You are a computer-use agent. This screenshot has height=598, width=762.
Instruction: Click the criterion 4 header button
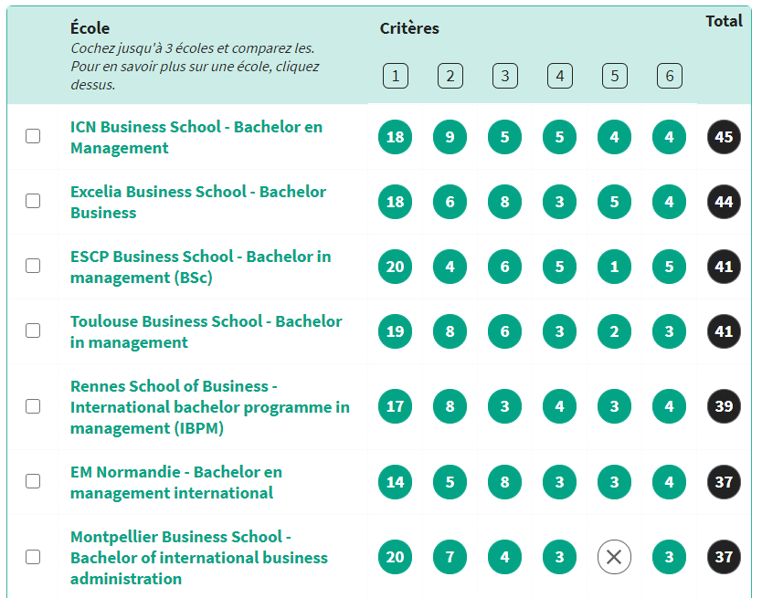pyautogui.click(x=559, y=76)
